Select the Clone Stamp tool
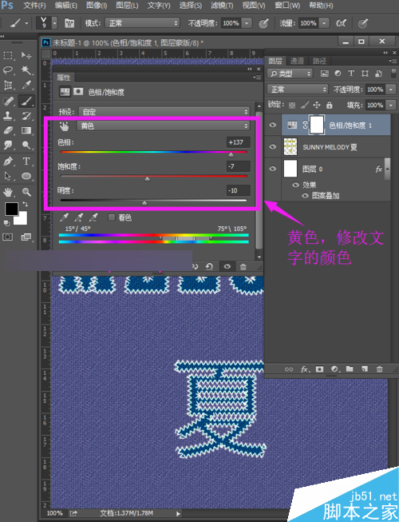This screenshot has height=522, width=399. 8,116
